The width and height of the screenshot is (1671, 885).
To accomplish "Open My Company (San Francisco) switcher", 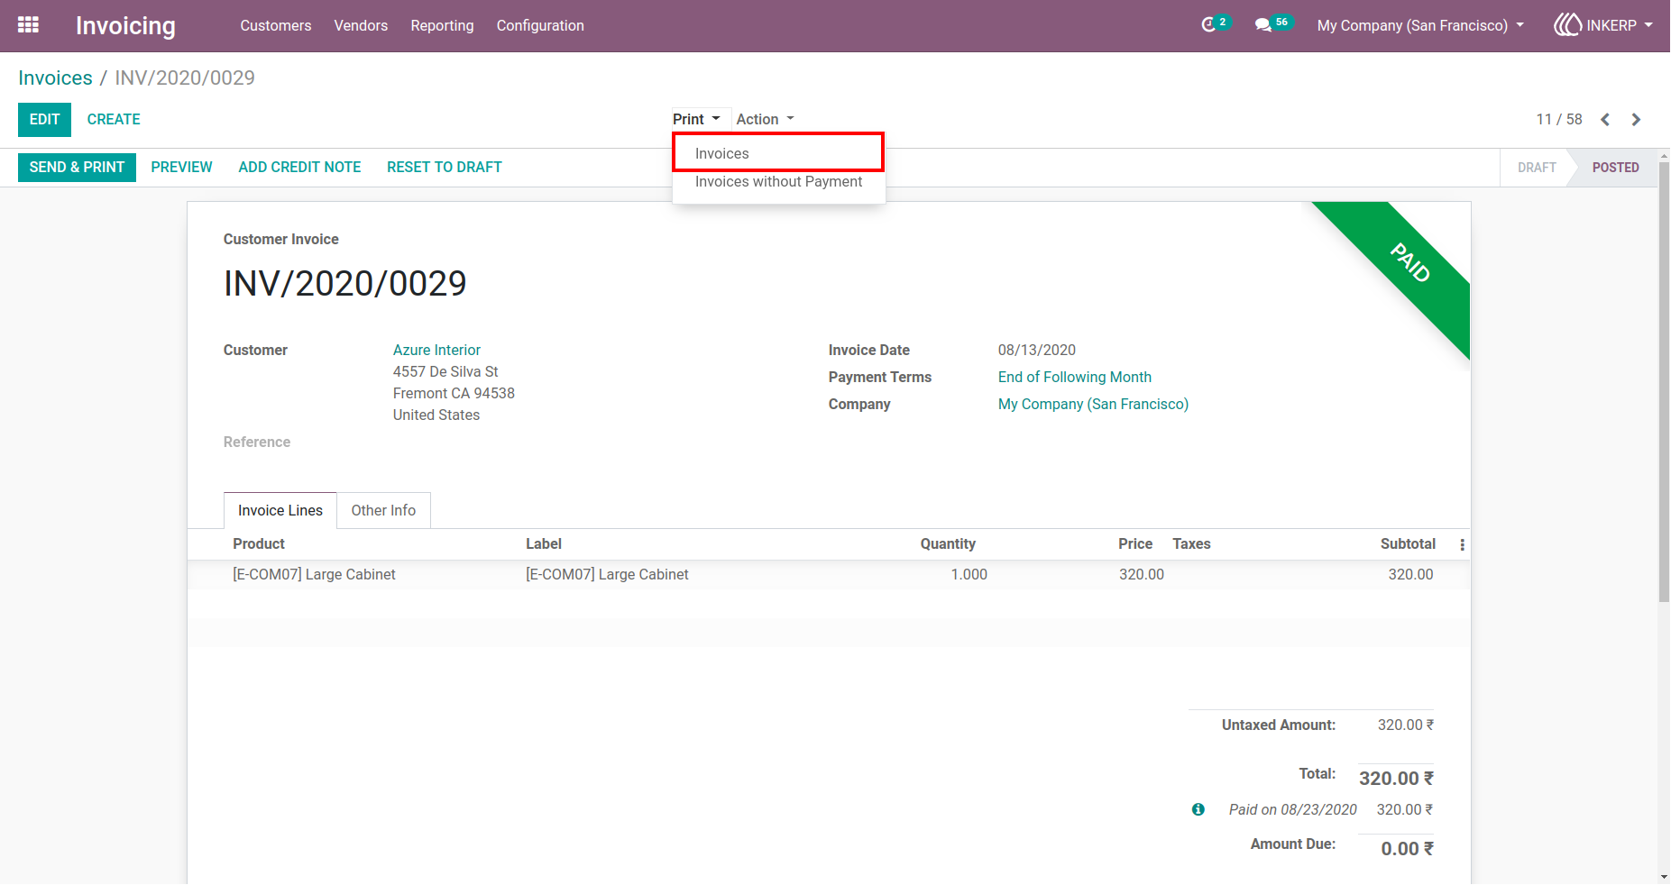I will pos(1420,25).
